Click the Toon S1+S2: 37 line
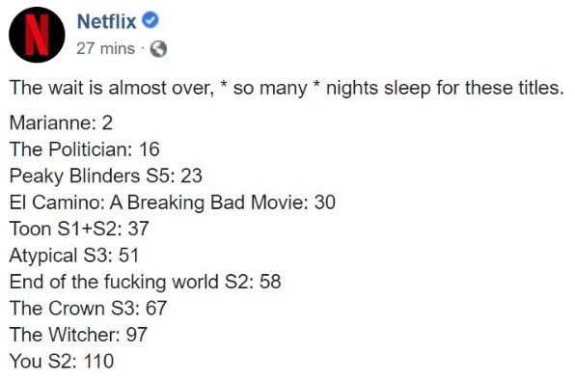 (x=79, y=229)
